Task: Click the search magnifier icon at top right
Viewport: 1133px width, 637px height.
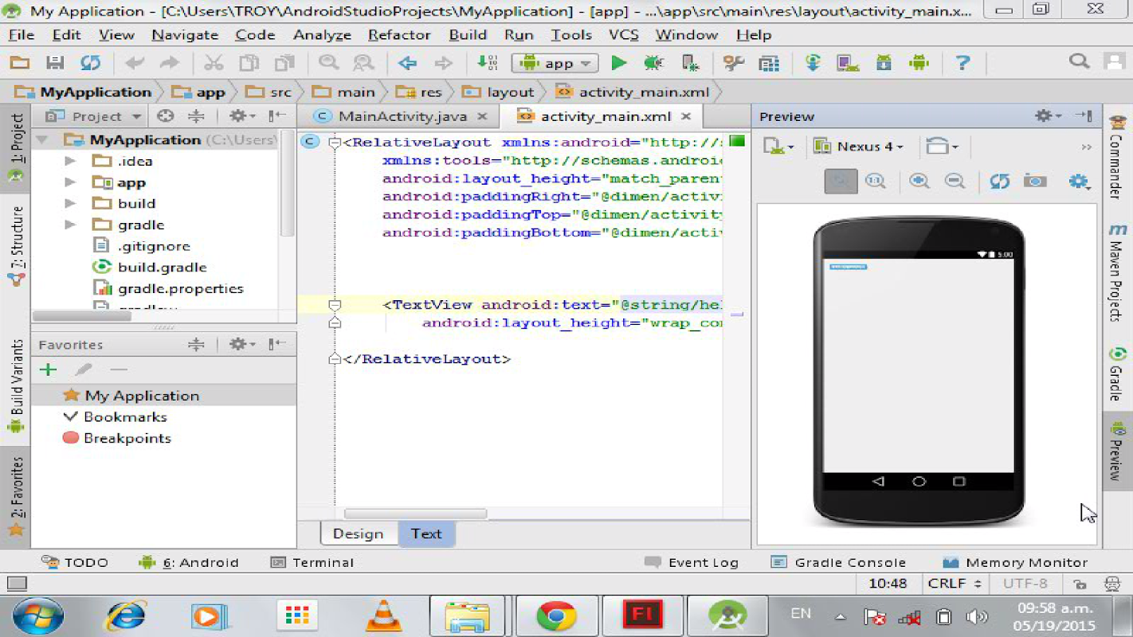Action: (x=1079, y=61)
